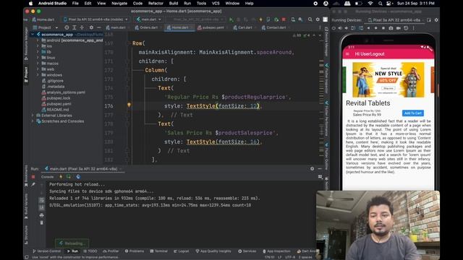Screen dimensions: 463x260
Task: Collapse ecommerce_app root tree node
Action: click(x=33, y=35)
